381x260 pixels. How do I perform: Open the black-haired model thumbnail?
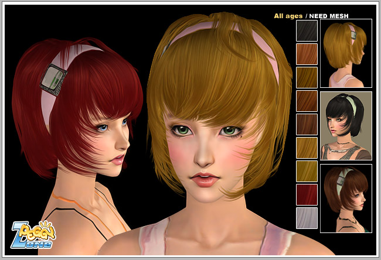coord(346,125)
